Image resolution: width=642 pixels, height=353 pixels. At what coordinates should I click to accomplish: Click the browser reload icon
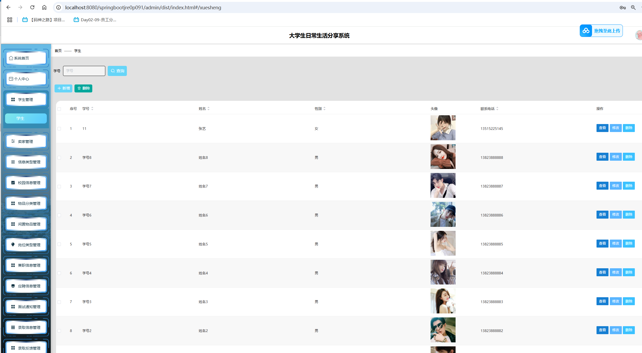(32, 7)
